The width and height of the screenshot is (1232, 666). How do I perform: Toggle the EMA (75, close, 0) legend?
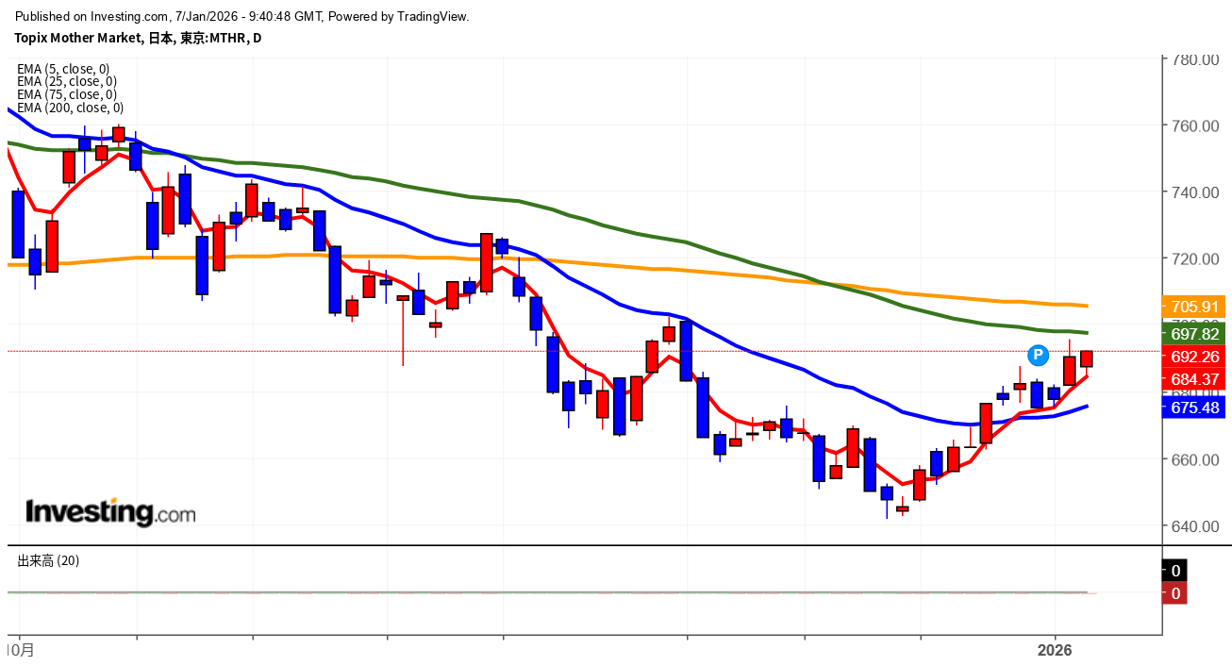(x=67, y=94)
